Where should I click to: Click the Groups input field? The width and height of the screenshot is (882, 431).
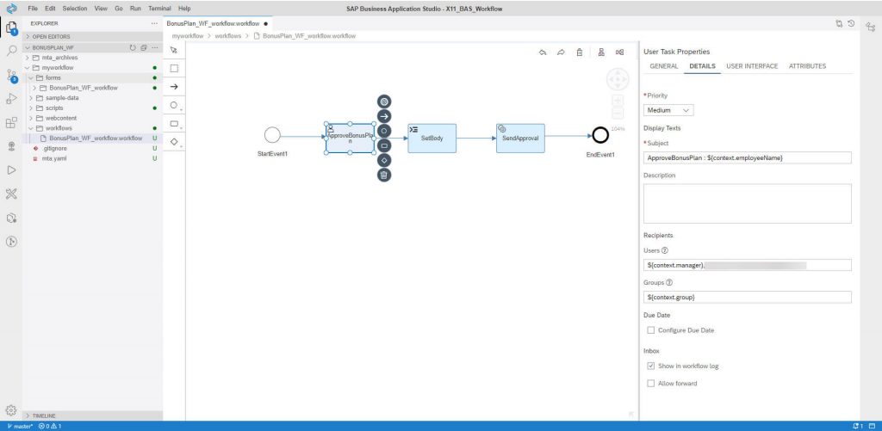[747, 298]
